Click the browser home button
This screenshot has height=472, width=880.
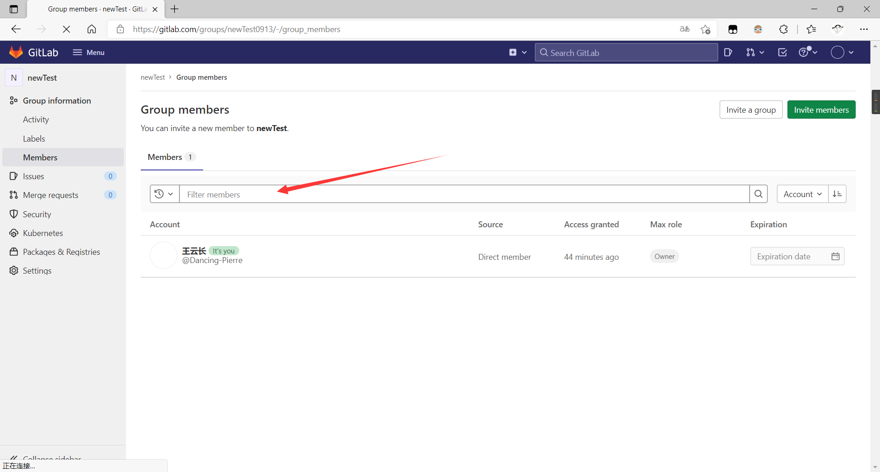[x=92, y=29]
